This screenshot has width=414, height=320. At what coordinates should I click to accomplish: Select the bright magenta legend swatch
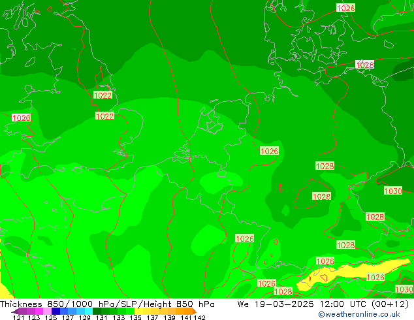coord(39,312)
